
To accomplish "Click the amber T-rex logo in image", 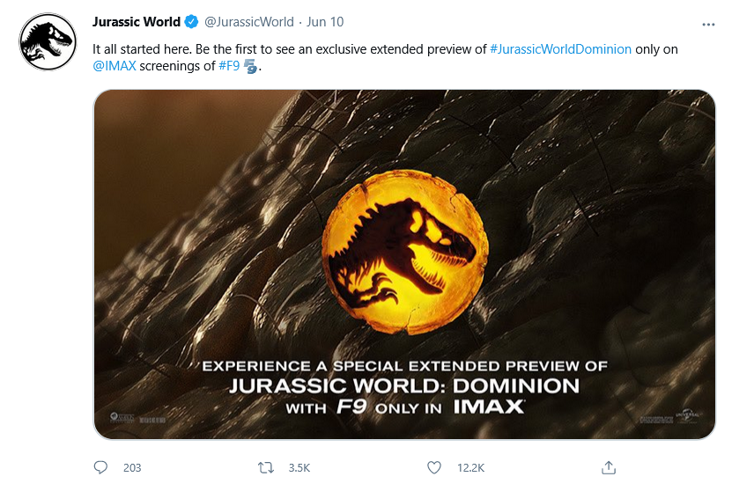I will tap(405, 252).
